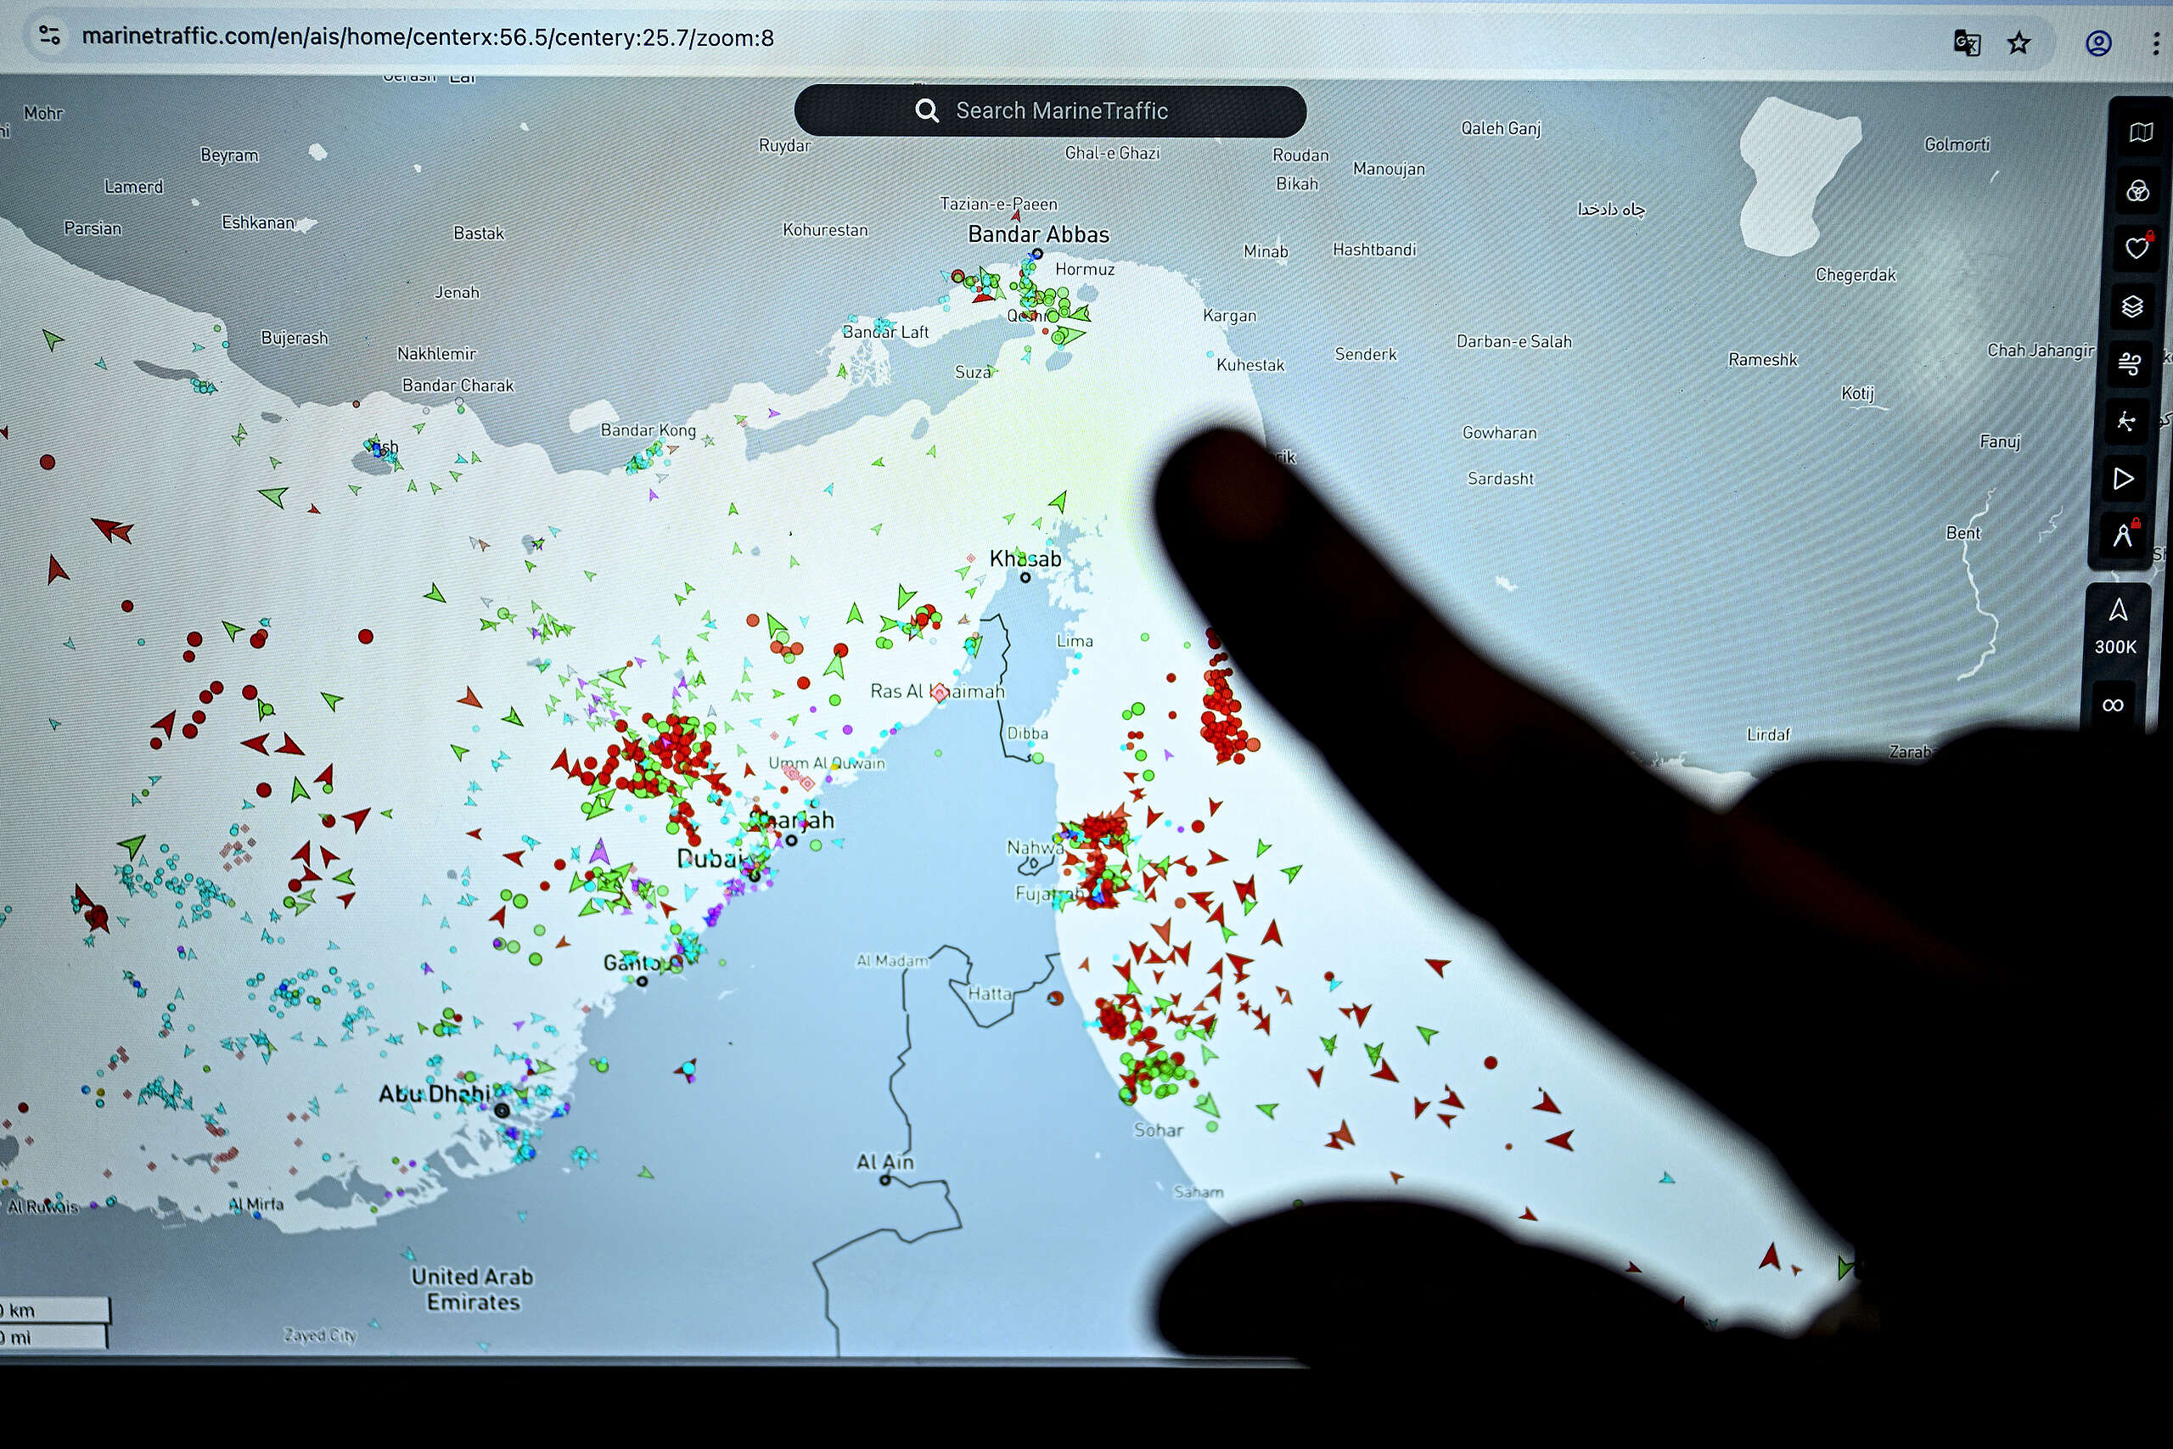The height and width of the screenshot is (1449, 2173).
Task: Start voyage replay with the play icon
Action: tap(2125, 478)
